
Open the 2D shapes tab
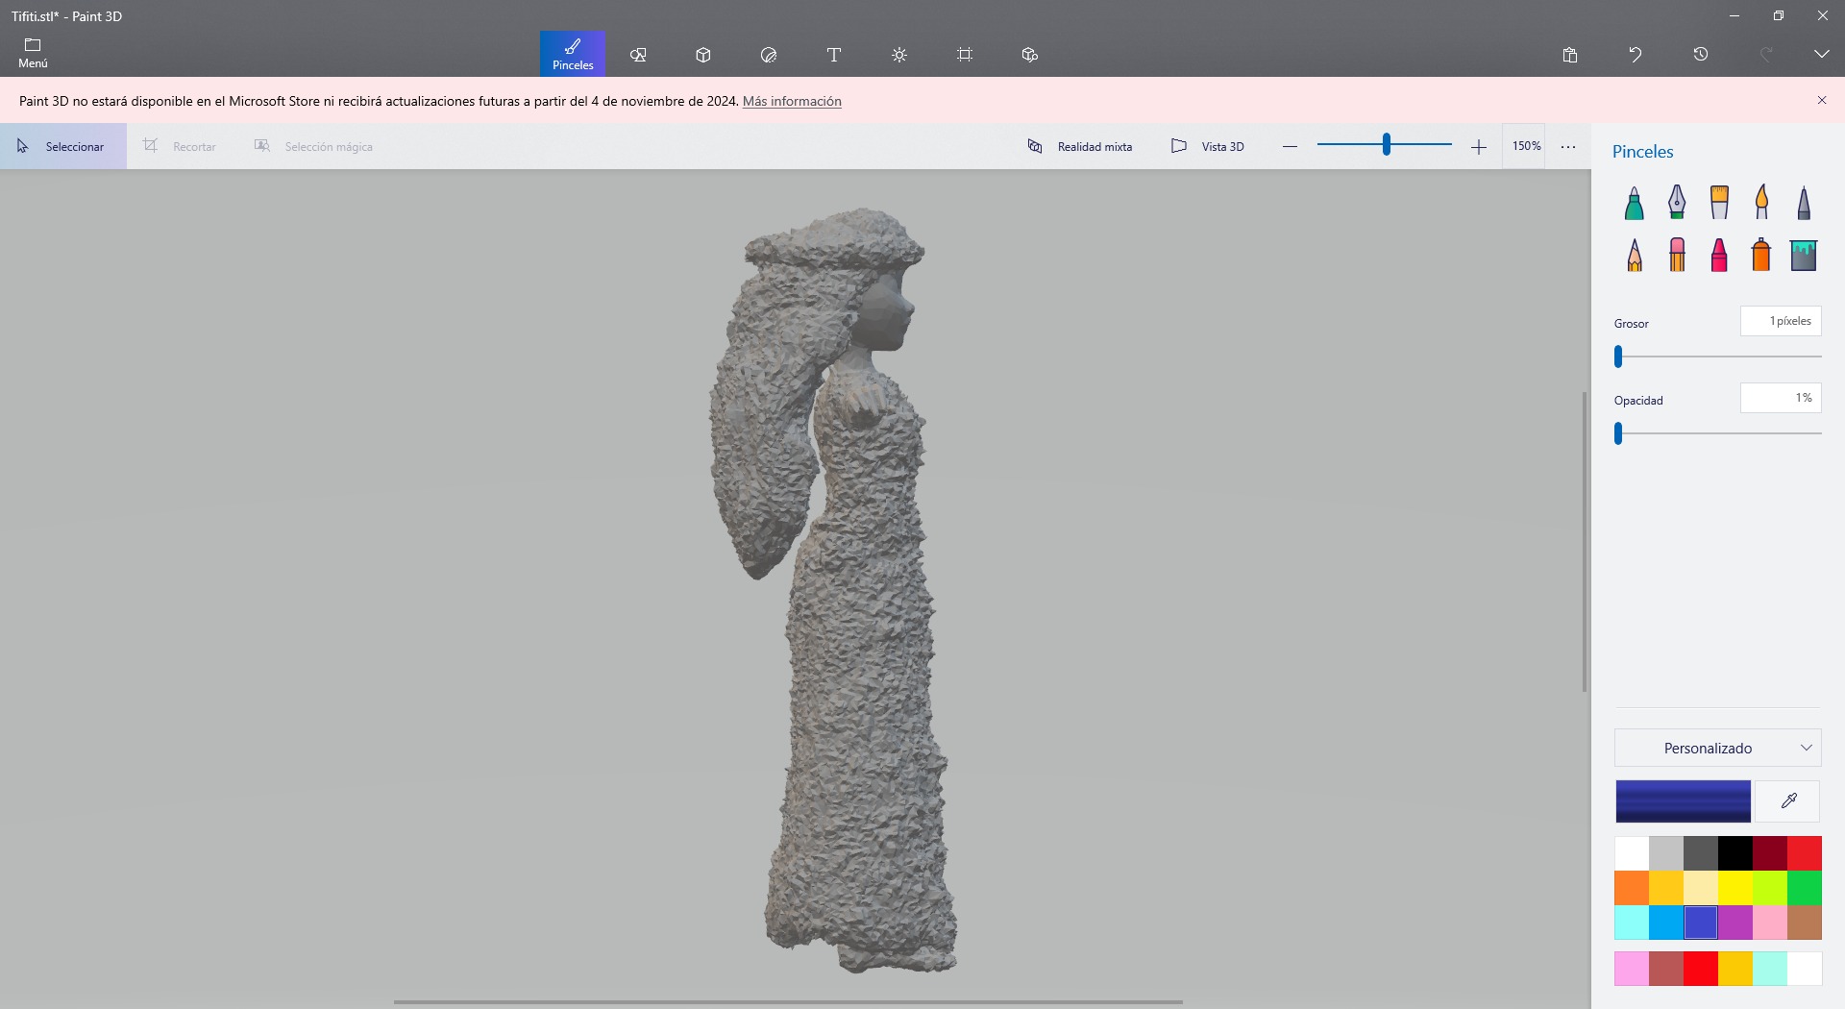638,55
